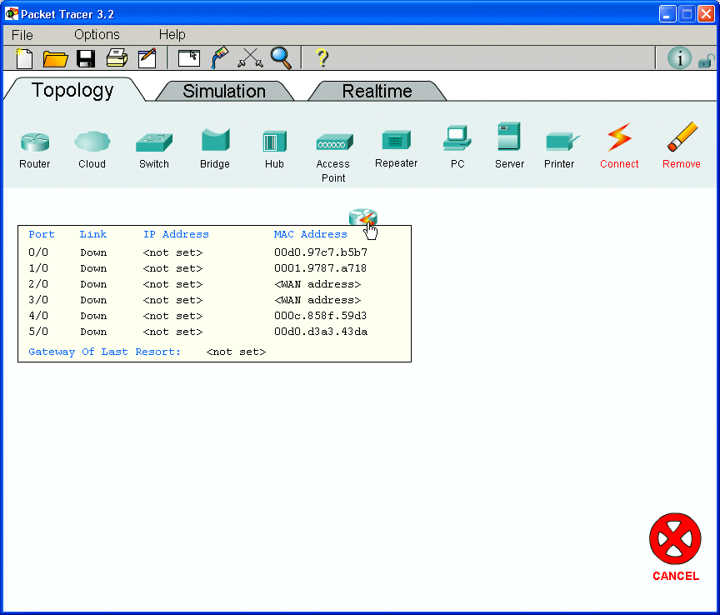Open help via the yellow question mark
720x615 pixels.
point(322,58)
